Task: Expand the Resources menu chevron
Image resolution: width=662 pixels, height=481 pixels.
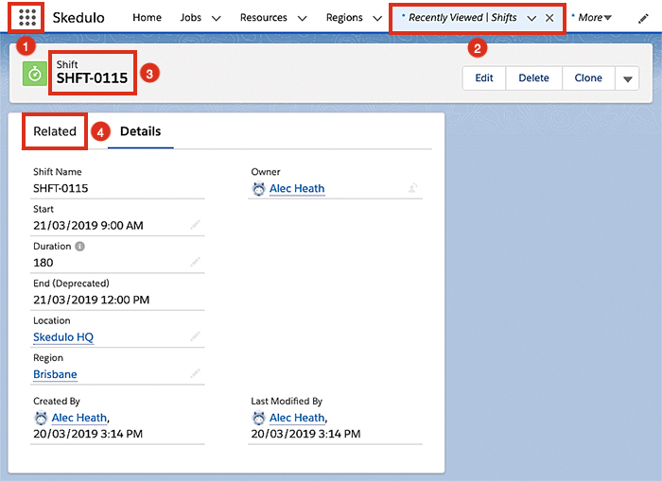Action: [303, 18]
